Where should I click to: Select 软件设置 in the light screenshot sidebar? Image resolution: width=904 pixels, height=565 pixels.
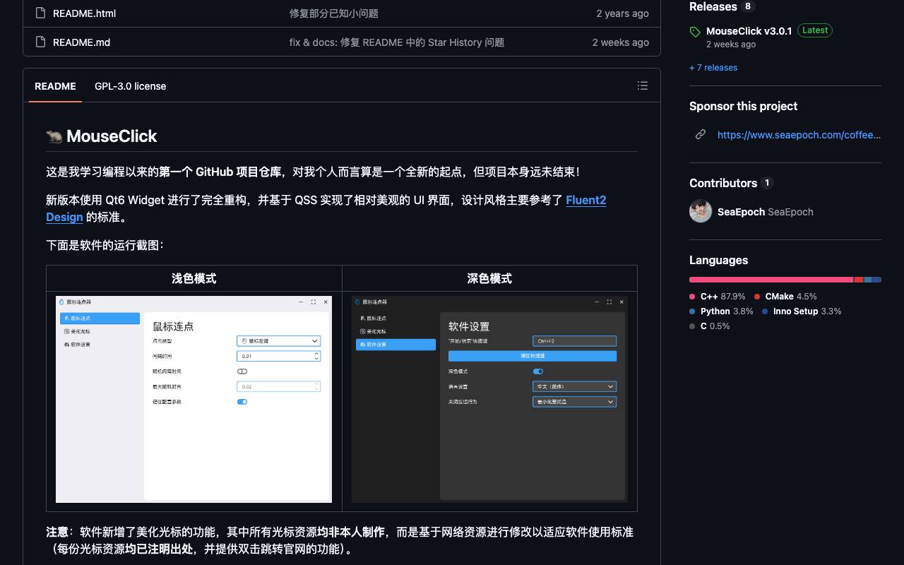[x=100, y=345]
